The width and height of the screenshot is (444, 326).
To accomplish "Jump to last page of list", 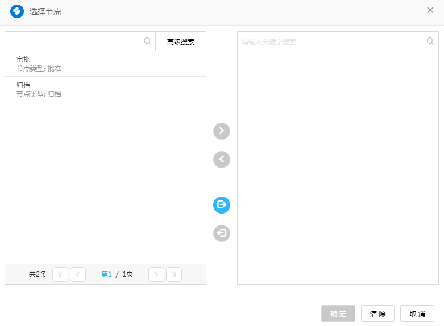I will tap(174, 274).
